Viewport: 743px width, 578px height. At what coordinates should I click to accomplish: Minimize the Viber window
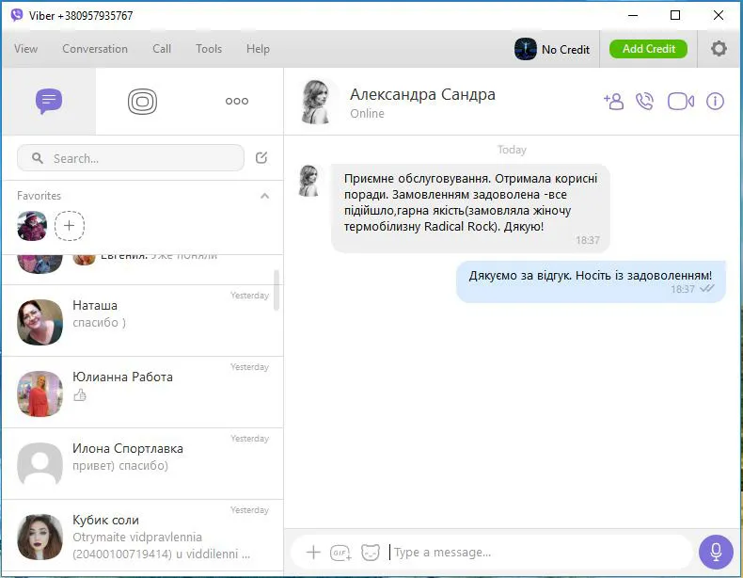point(633,15)
